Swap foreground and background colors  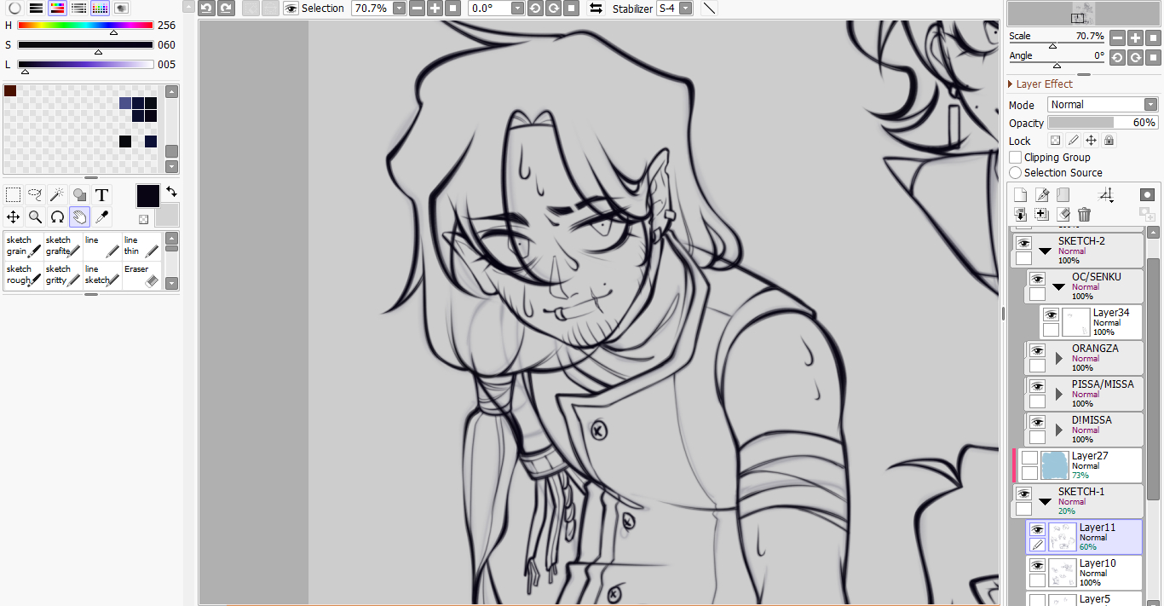pos(171,191)
